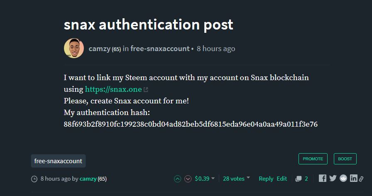Open free-snaxaccount community link in header
The width and height of the screenshot is (372, 196).
pyautogui.click(x=160, y=49)
